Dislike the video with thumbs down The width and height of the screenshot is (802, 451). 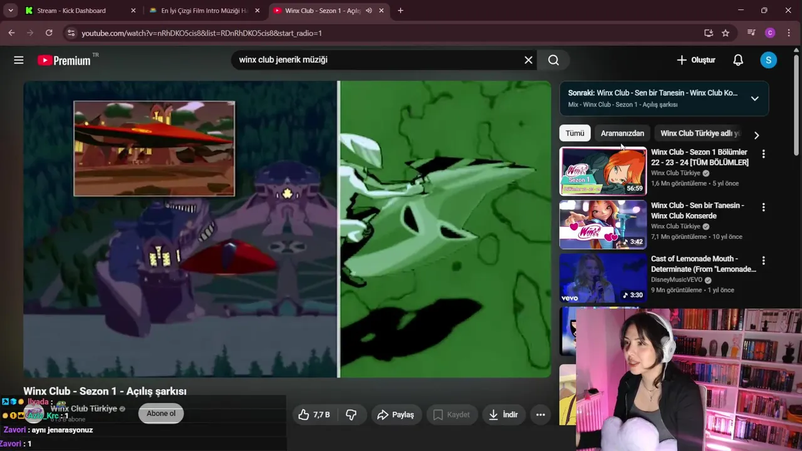(x=352, y=415)
